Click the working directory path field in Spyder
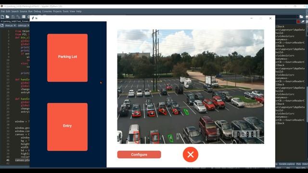 [x=287, y=17]
